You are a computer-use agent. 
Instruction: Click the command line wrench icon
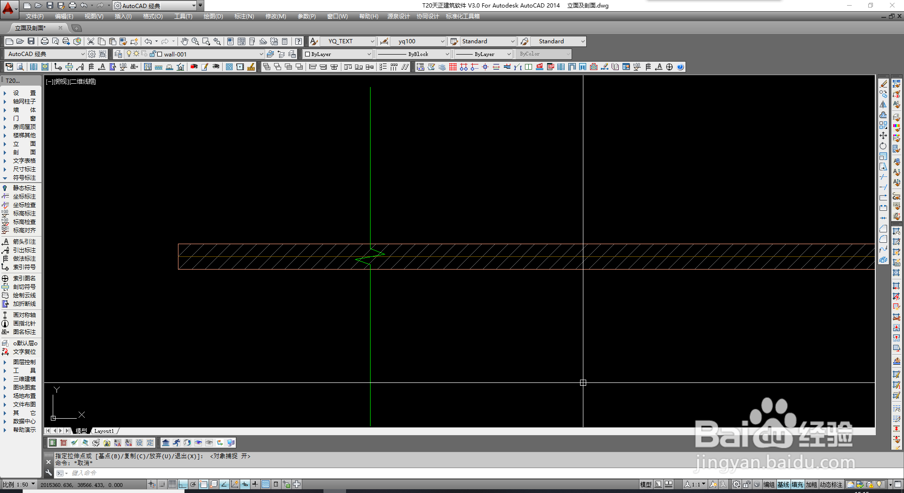(48, 473)
